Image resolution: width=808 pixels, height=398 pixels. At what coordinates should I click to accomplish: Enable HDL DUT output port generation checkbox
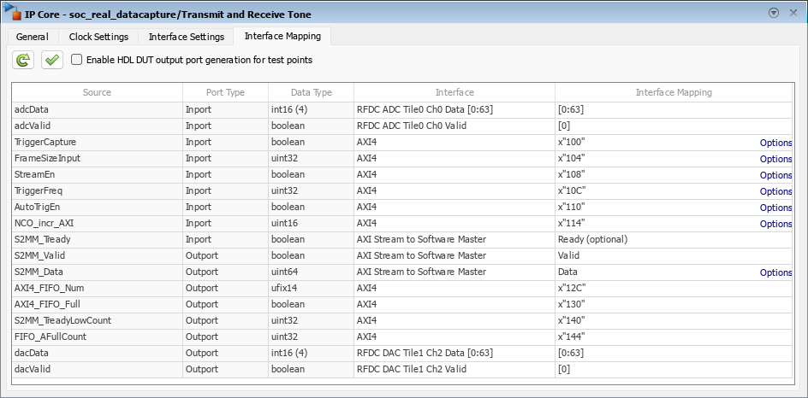click(77, 60)
